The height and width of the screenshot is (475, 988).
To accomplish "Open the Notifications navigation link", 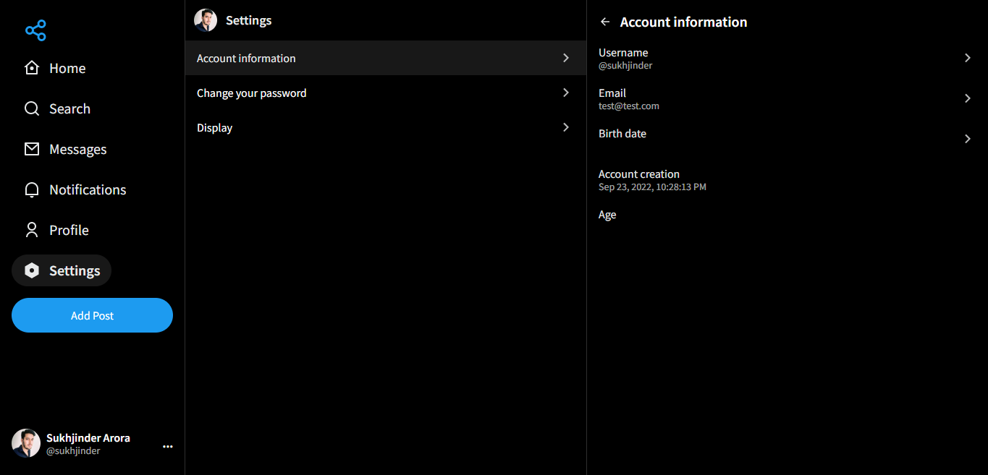I will pyautogui.click(x=88, y=189).
